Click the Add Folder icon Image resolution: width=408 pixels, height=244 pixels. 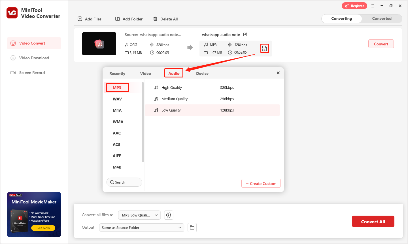pyautogui.click(x=118, y=19)
